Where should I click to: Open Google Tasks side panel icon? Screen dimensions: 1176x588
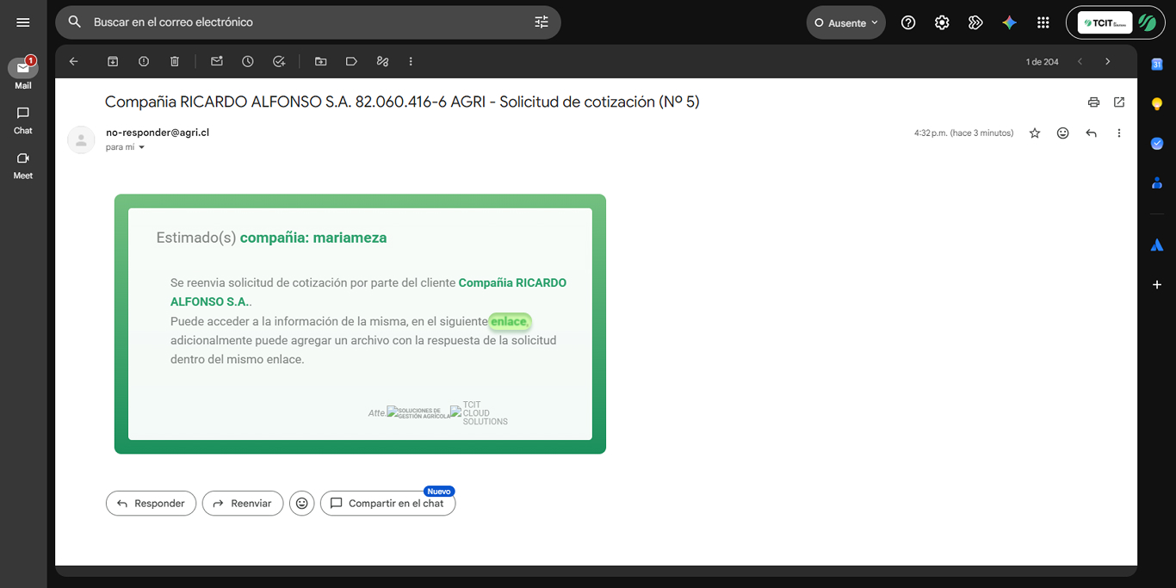tap(1157, 143)
